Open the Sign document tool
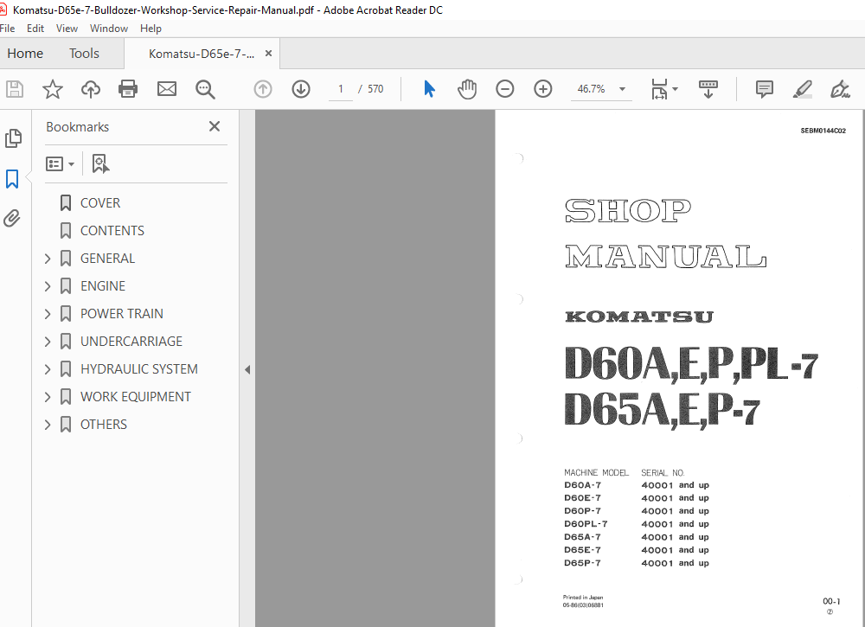The image size is (865, 627). click(840, 89)
